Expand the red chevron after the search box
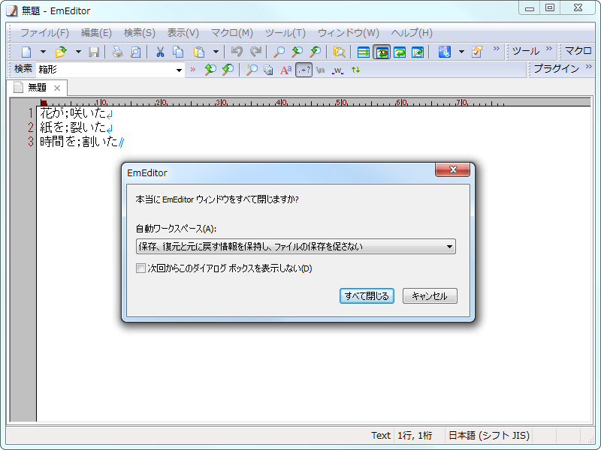The image size is (601, 450). 193,70
